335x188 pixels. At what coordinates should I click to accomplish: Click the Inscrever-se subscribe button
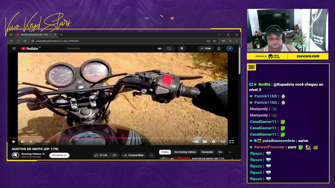click(x=59, y=155)
